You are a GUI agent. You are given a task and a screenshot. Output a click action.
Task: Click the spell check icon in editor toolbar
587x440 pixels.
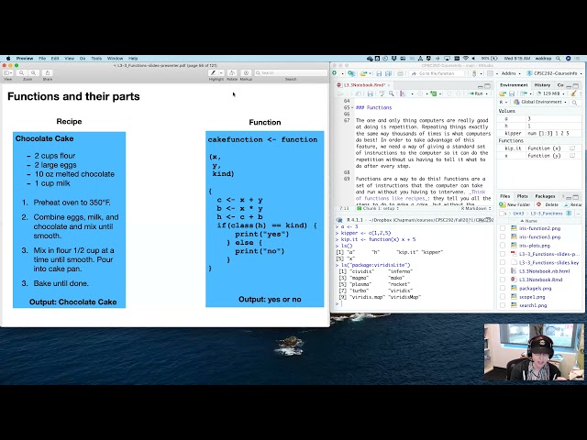382,93
